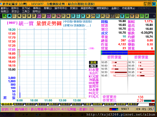Switch to the 籌碼分析 tab

click(53, 104)
